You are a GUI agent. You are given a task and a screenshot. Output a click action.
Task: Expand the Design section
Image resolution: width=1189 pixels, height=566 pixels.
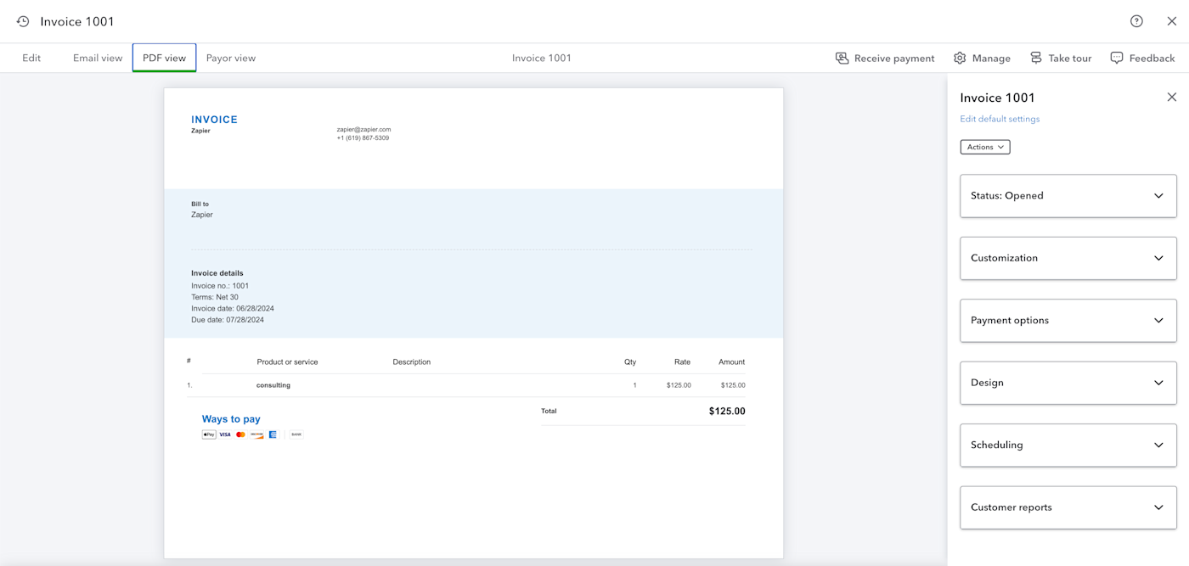point(1068,383)
